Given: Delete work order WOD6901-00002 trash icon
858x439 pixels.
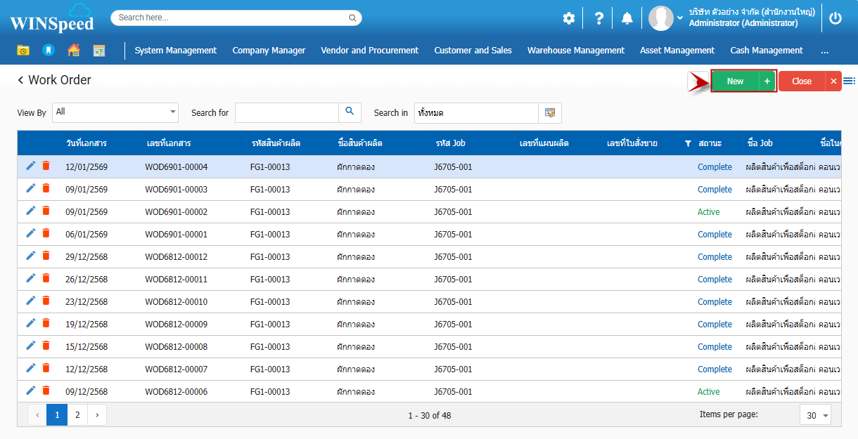Looking at the screenshot, I should [x=46, y=211].
